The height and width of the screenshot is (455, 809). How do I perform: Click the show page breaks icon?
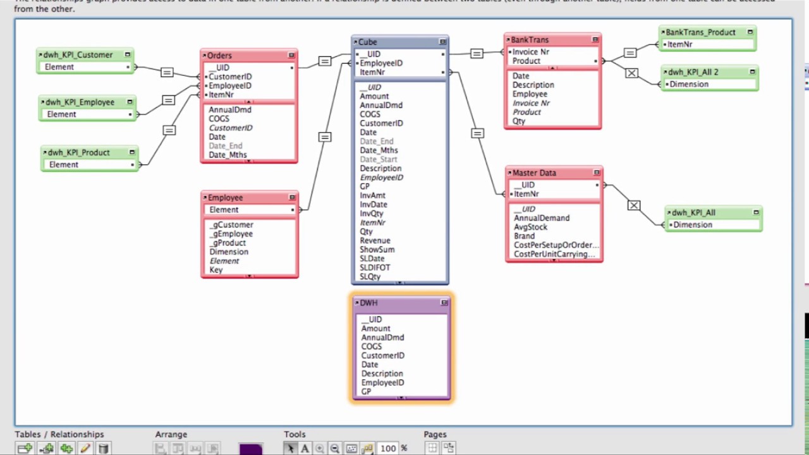click(432, 448)
